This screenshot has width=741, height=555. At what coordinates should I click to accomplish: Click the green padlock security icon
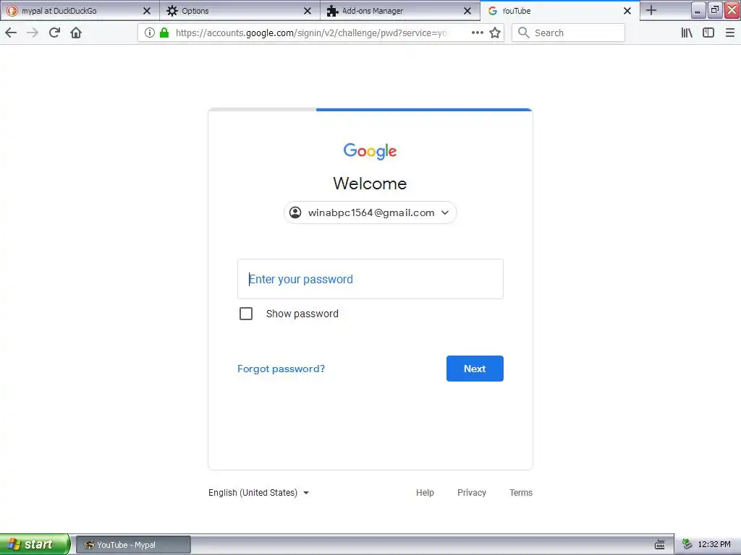click(x=164, y=33)
